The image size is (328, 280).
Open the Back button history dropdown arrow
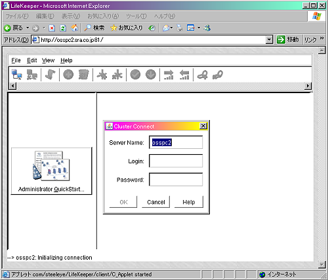pos(28,28)
